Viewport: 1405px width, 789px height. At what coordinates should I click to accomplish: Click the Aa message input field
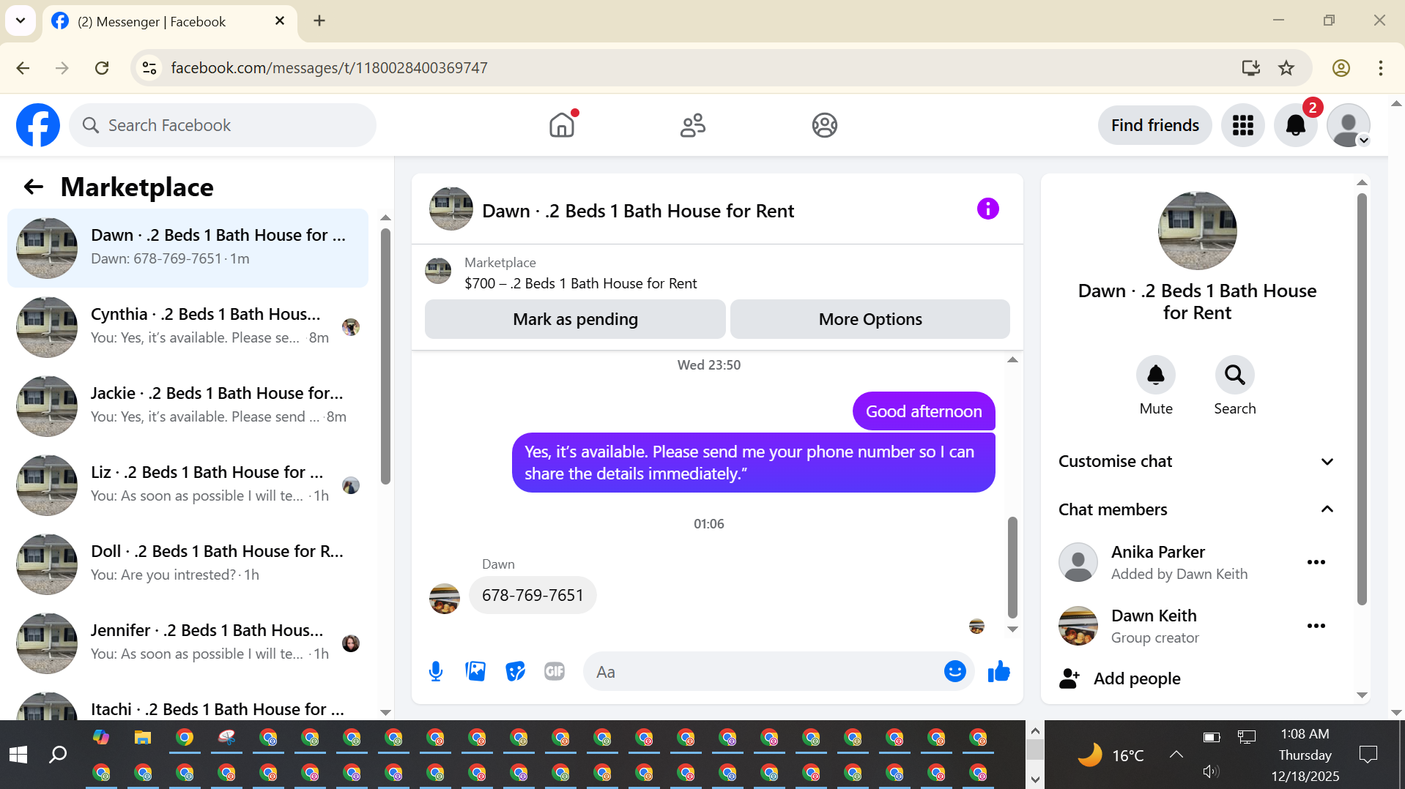pyautogui.click(x=765, y=672)
